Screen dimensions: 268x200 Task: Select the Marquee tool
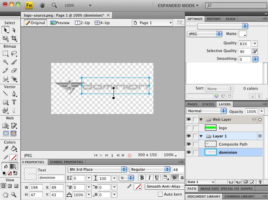click(x=5, y=53)
